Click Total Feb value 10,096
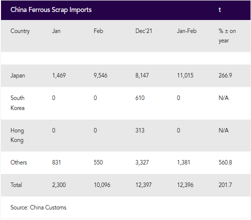251x220 pixels. tap(102, 185)
